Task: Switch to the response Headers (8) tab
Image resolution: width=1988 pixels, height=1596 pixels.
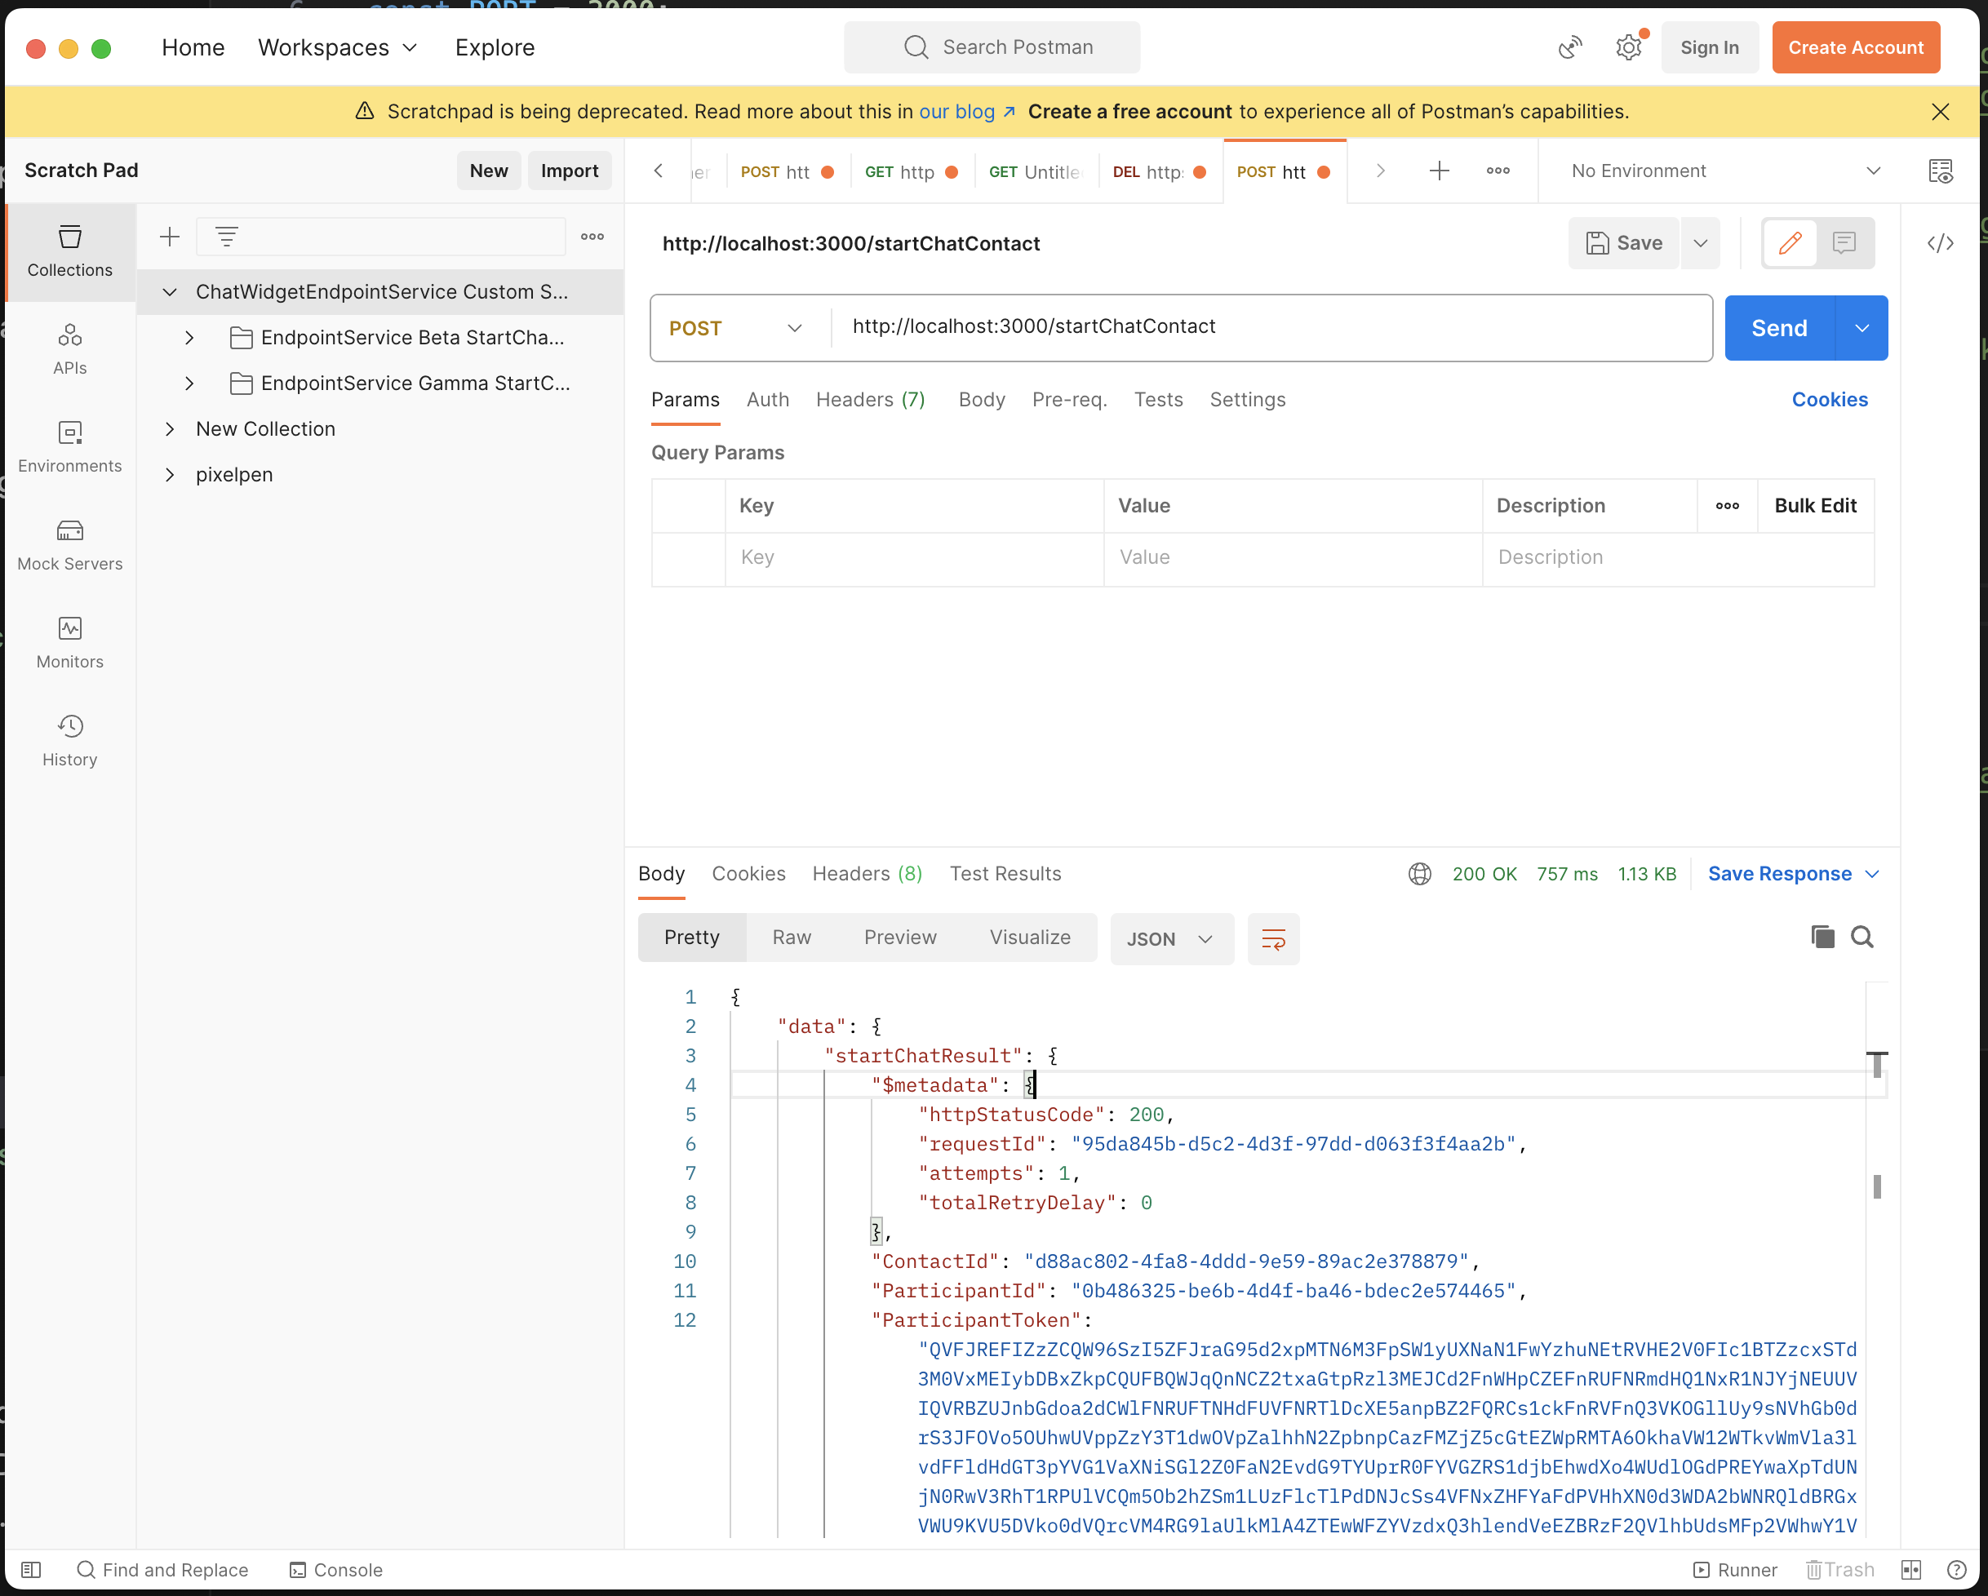Action: (x=867, y=873)
